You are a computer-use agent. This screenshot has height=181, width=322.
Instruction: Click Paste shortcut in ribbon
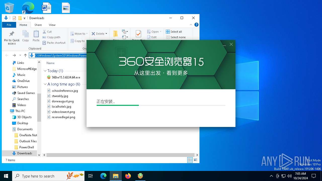click(54, 43)
